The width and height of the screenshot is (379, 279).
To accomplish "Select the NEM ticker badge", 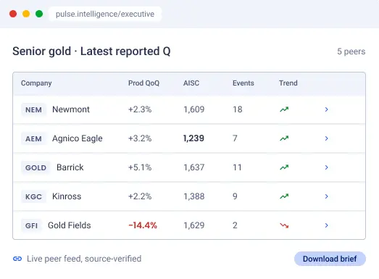I will click(33, 109).
